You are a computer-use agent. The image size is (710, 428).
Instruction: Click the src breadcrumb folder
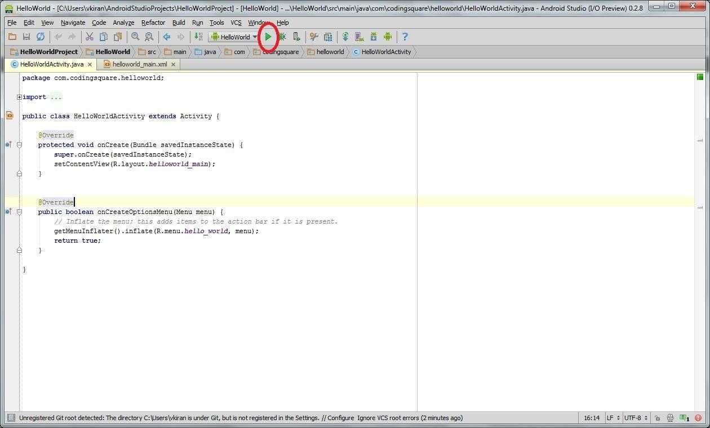(148, 52)
